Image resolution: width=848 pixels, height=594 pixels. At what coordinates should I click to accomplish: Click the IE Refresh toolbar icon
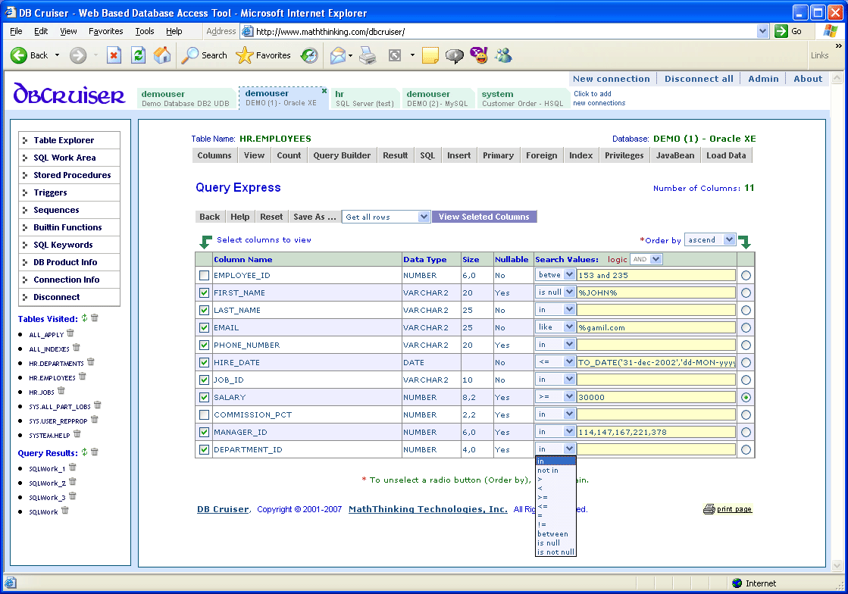pos(138,55)
